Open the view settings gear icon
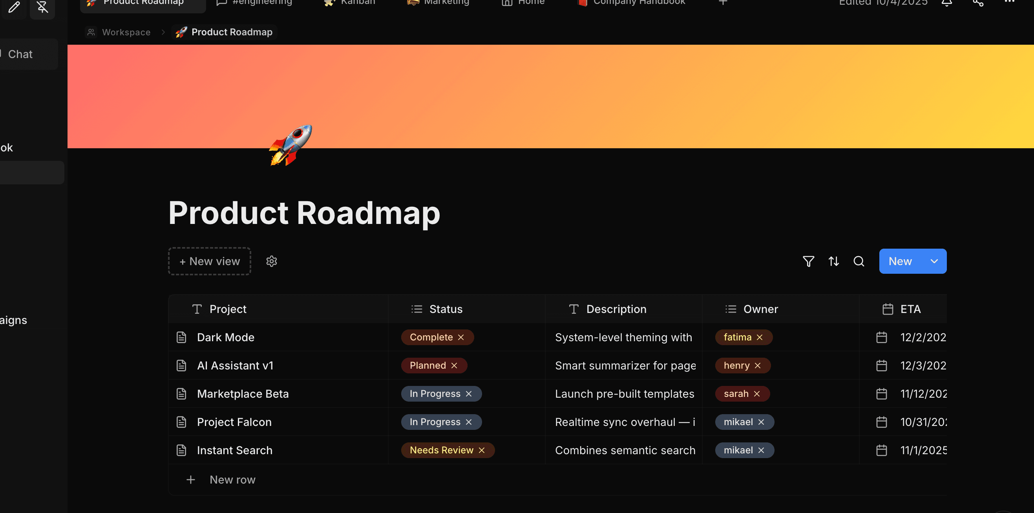This screenshot has width=1034, height=513. 272,262
